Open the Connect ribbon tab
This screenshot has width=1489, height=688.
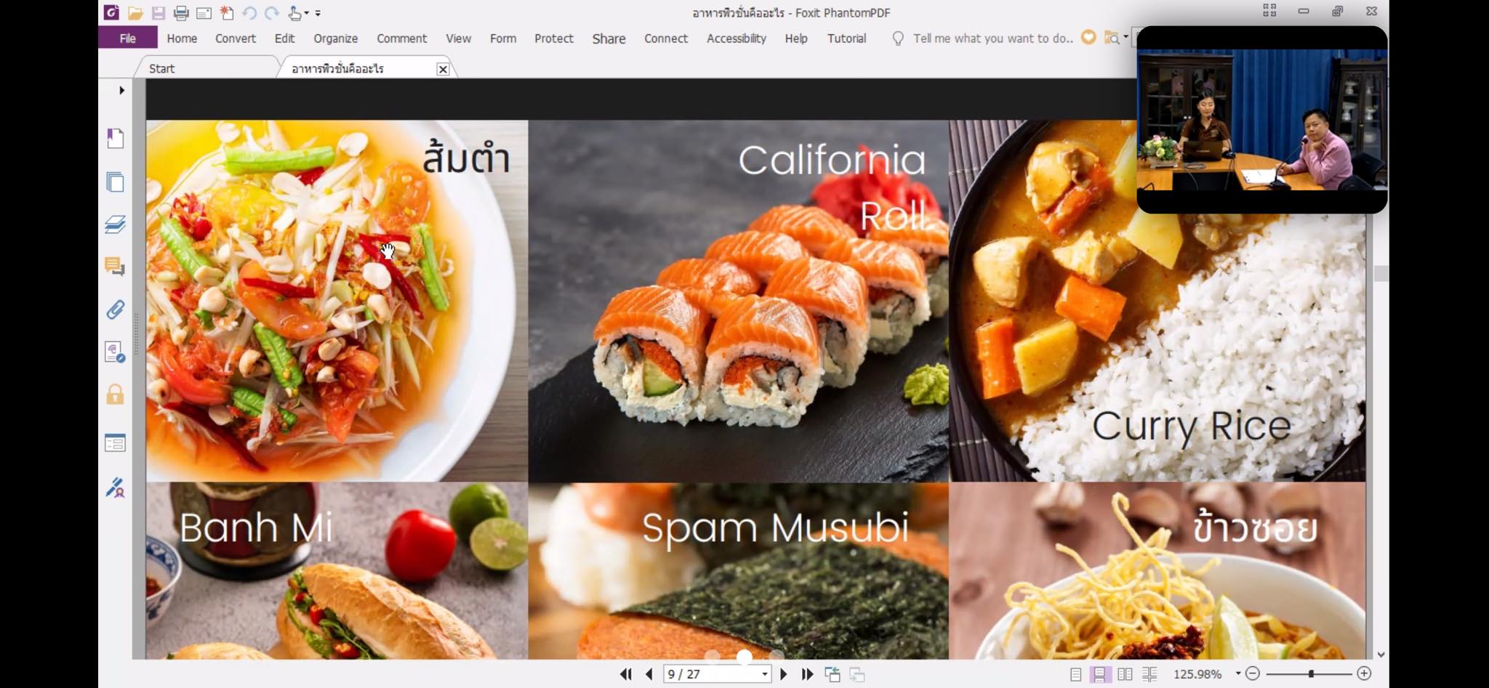tap(665, 39)
